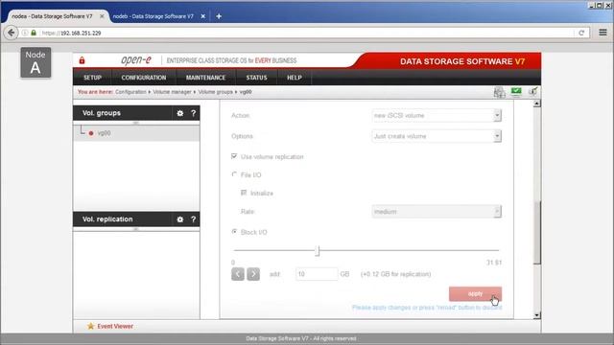This screenshot has height=345, width=614.
Task: Select vg00 in Vol. groups tree
Action: pyautogui.click(x=105, y=133)
